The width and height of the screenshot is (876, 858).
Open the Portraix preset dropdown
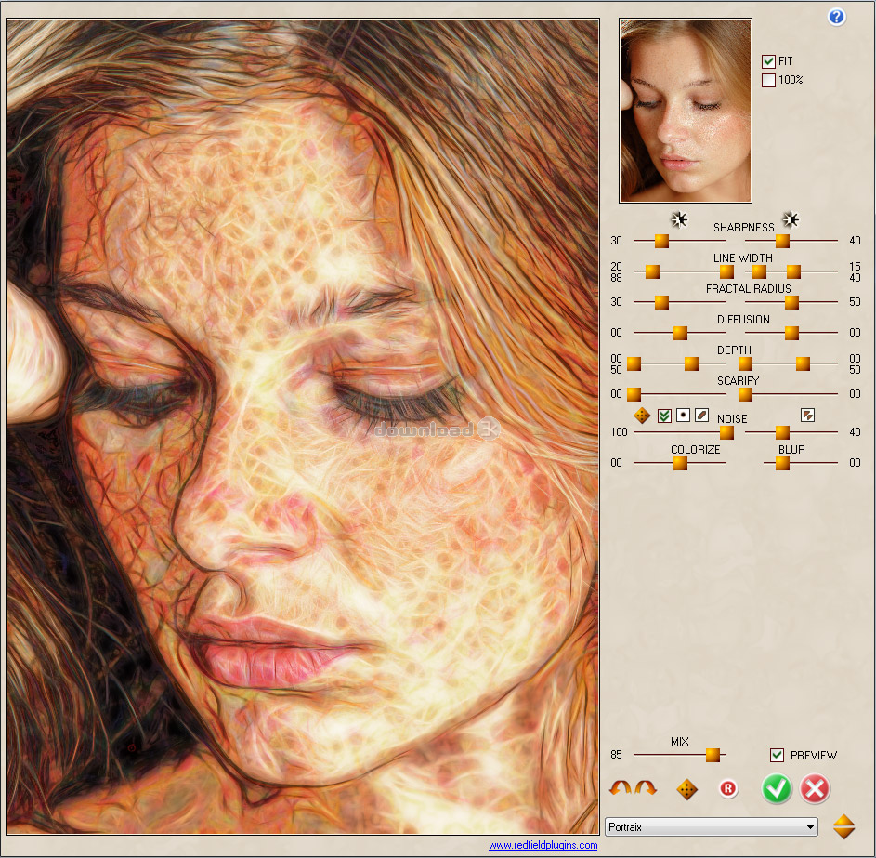(x=712, y=826)
